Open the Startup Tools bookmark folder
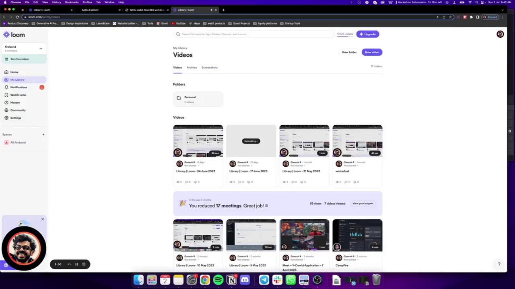 point(290,23)
